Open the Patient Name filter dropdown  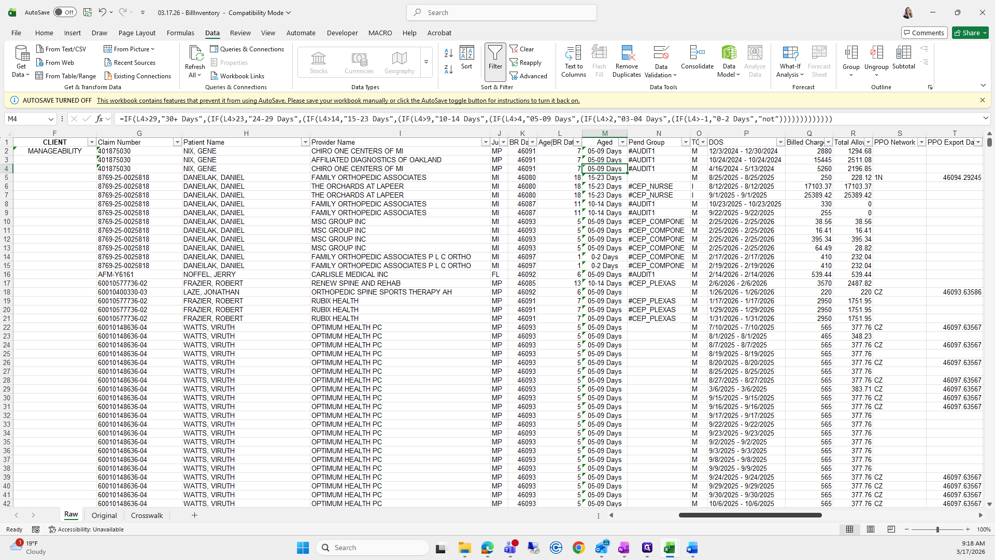(305, 142)
